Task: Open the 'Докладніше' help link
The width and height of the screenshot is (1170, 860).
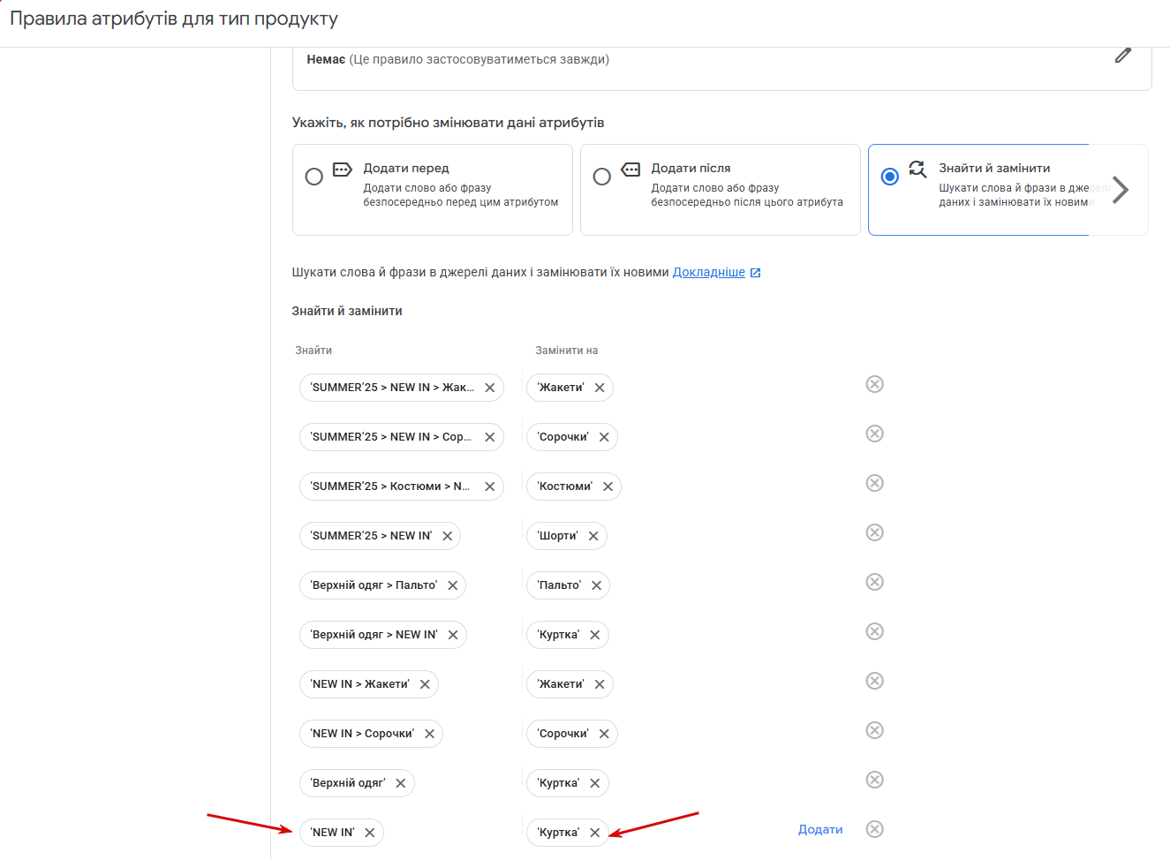Action: [x=708, y=272]
